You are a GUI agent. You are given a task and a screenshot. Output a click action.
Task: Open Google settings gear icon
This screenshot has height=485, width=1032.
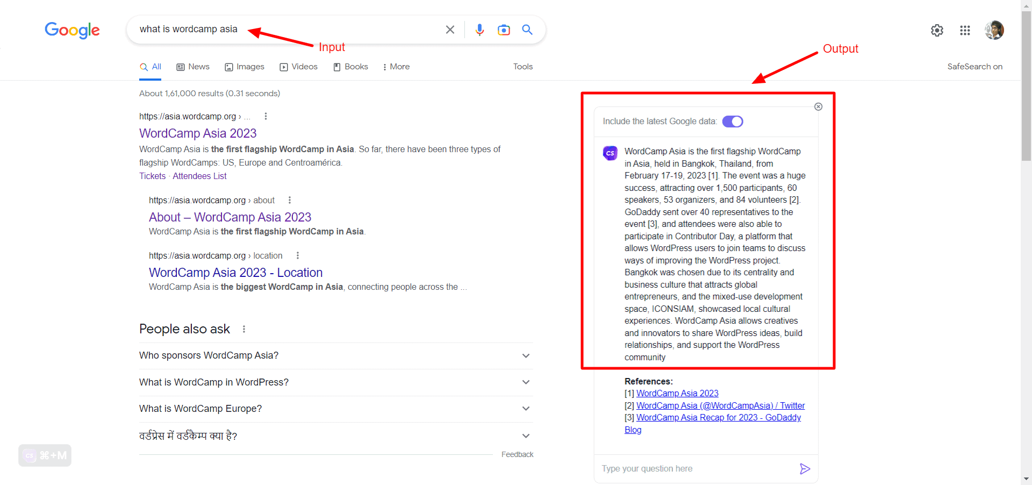tap(937, 30)
